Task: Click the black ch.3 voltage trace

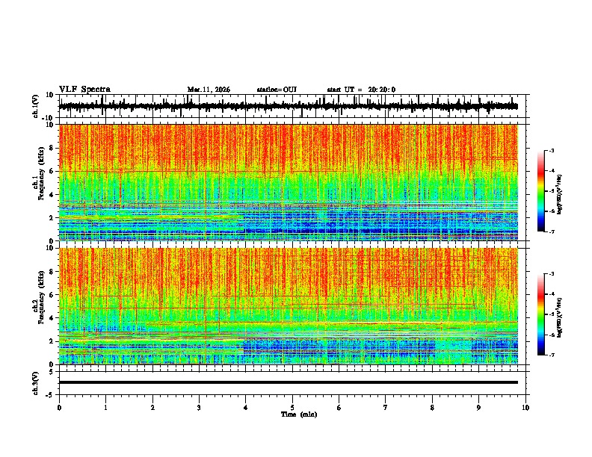Action: 288,382
